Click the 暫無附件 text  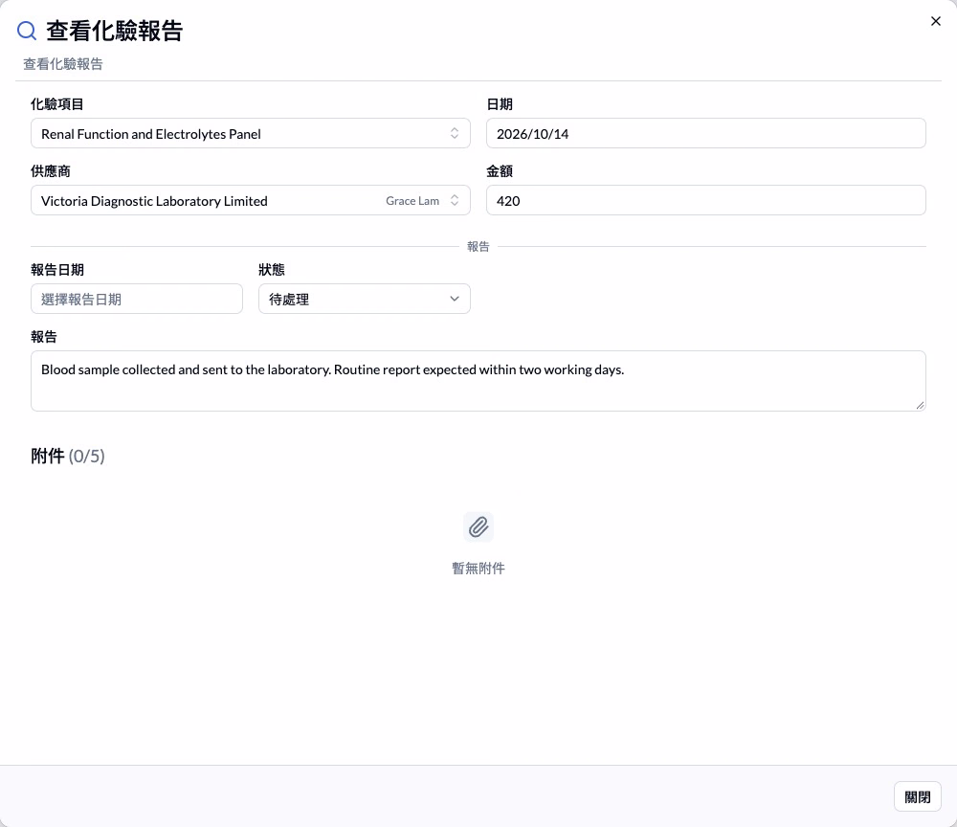[478, 569]
